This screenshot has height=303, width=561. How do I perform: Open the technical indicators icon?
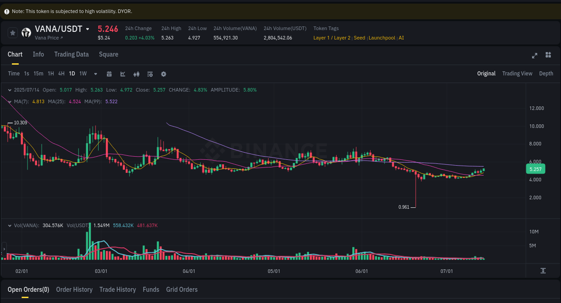(x=123, y=74)
